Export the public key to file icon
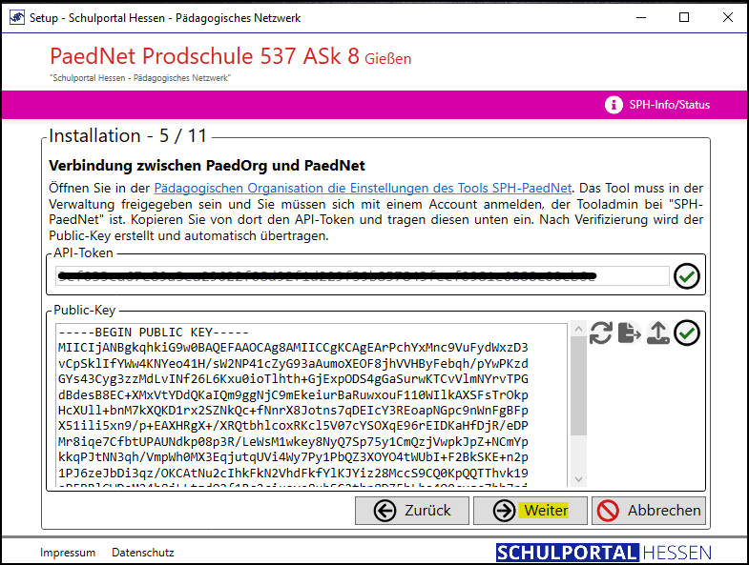The image size is (749, 565). [630, 333]
